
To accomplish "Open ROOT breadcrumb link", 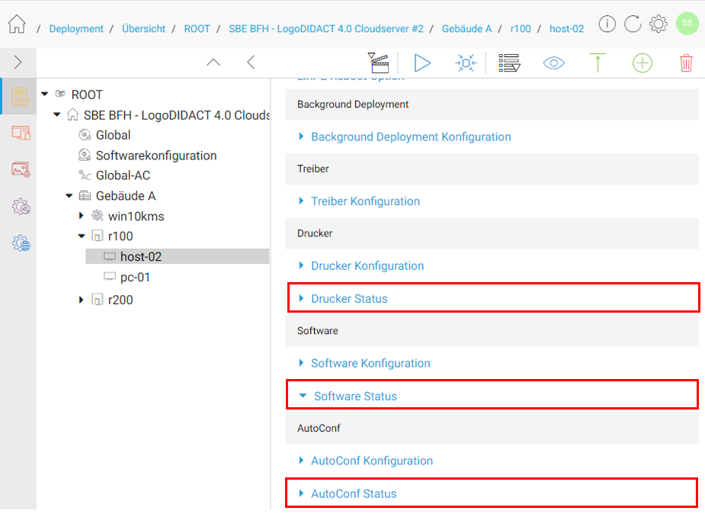I will click(197, 29).
